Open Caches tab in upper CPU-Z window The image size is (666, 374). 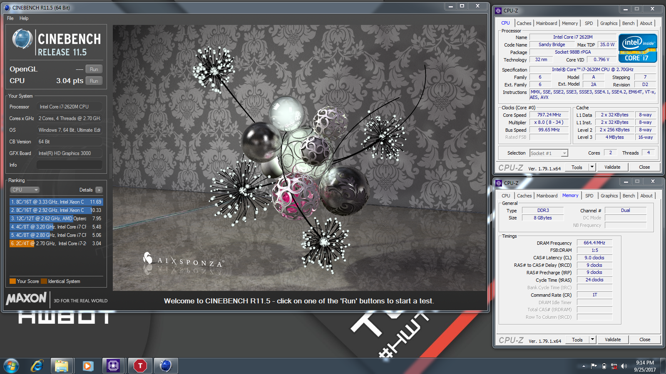pyautogui.click(x=524, y=23)
